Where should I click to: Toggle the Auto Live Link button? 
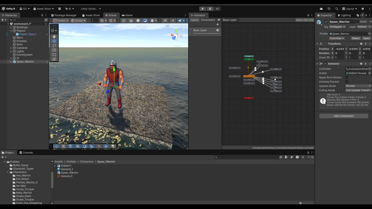(x=305, y=20)
